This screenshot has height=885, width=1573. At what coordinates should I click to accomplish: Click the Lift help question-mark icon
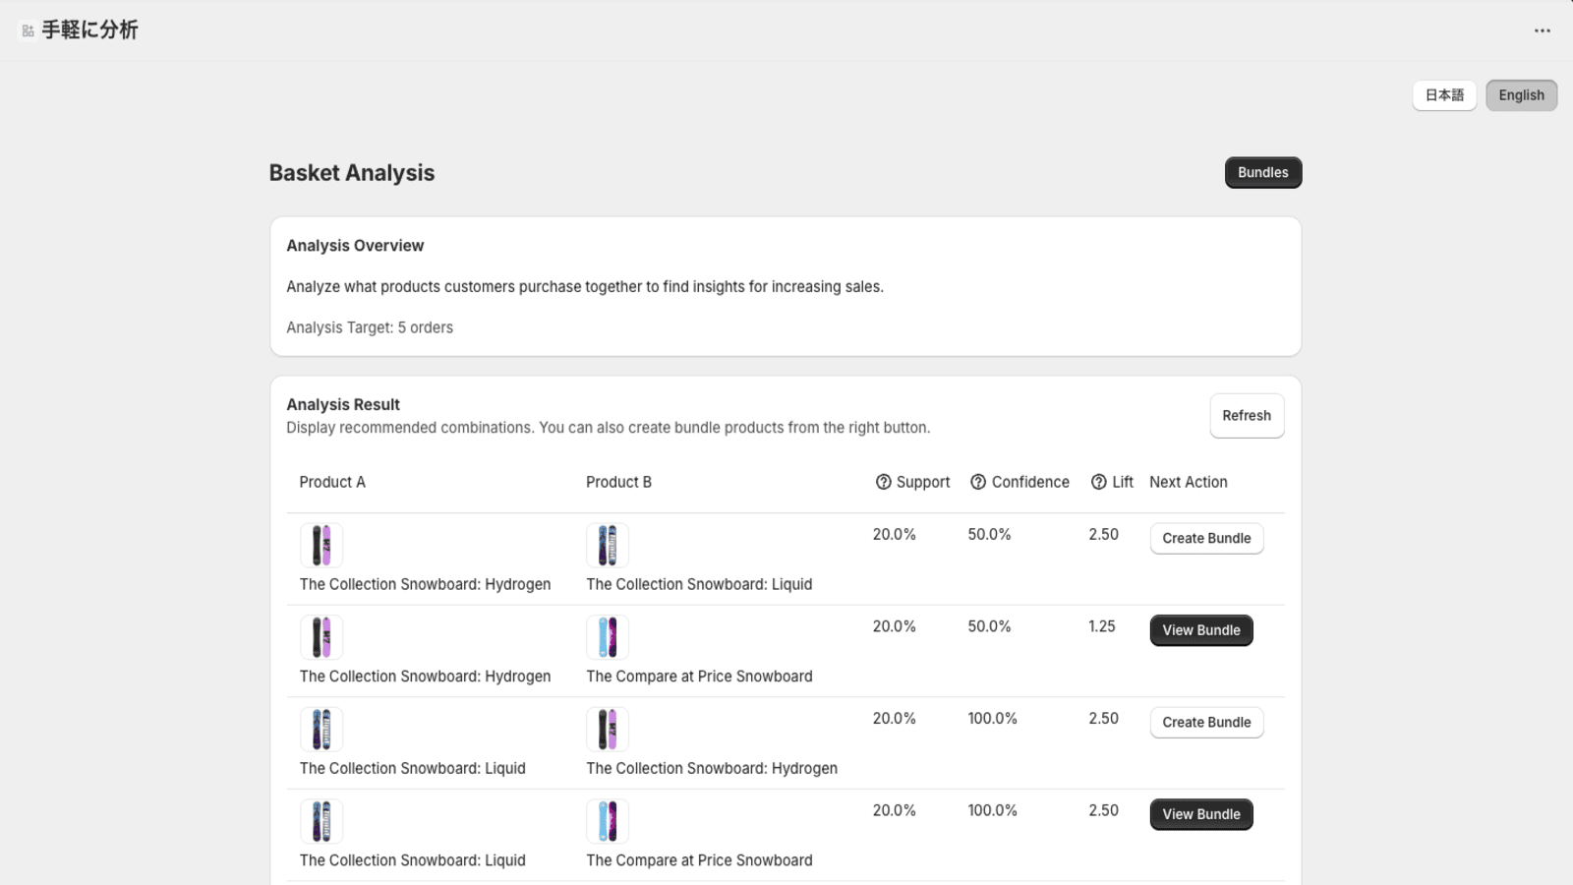click(x=1099, y=482)
